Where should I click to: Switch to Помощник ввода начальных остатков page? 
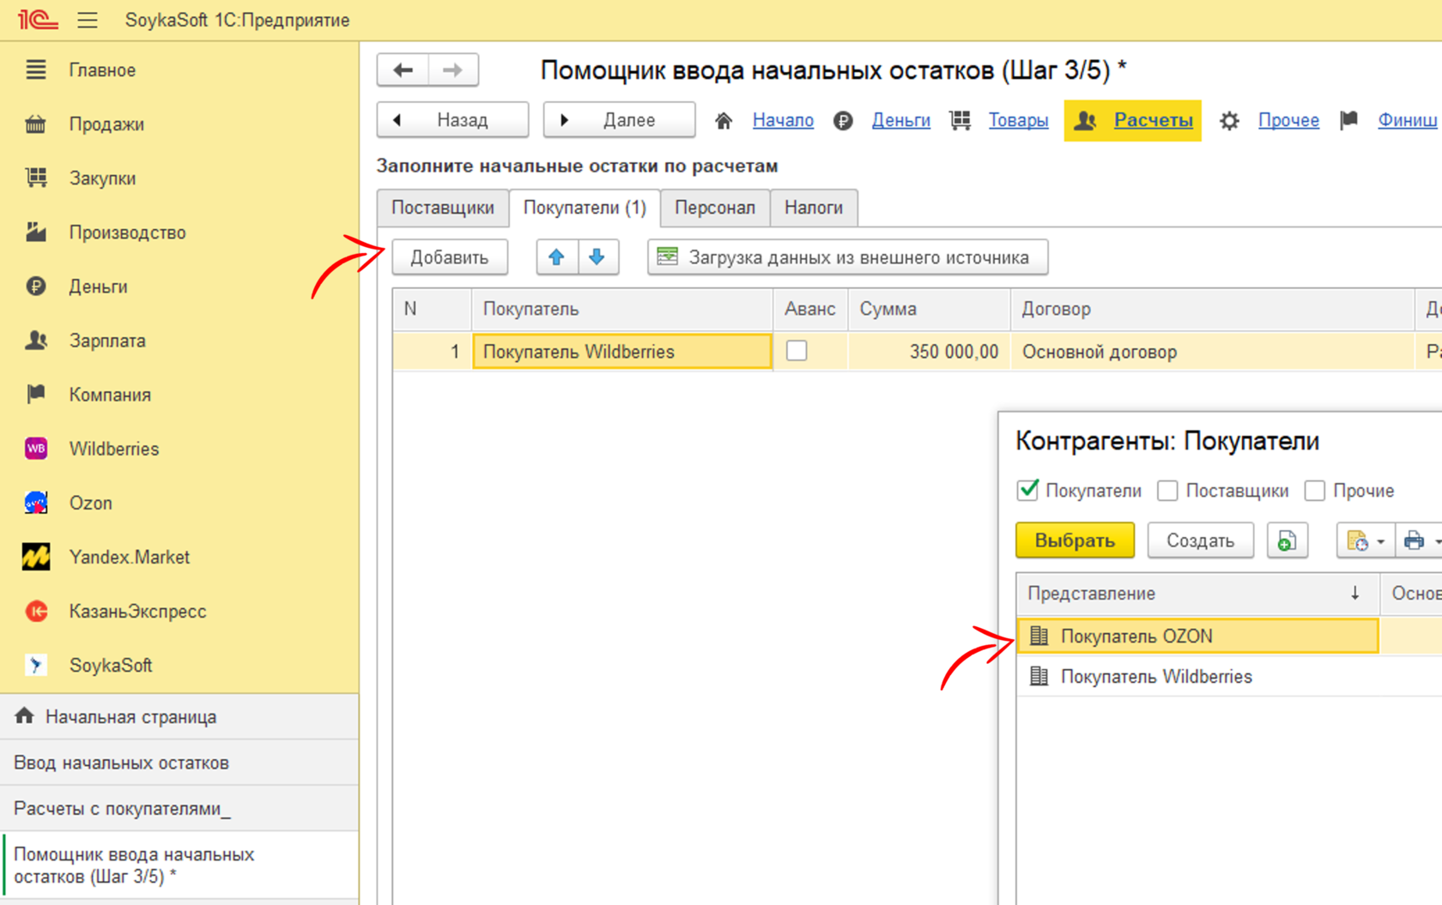179,866
